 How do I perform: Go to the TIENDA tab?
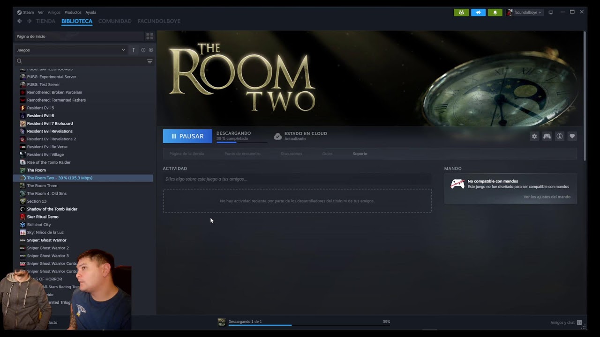[x=45, y=21]
